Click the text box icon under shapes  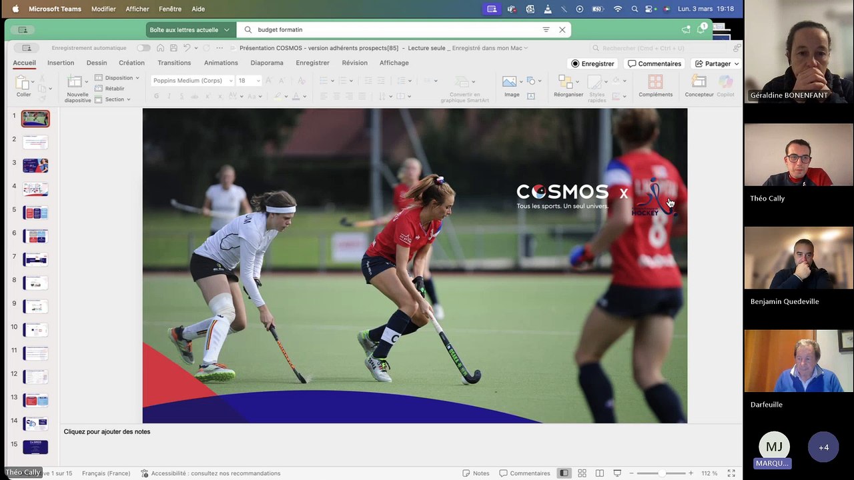pyautogui.click(x=531, y=96)
